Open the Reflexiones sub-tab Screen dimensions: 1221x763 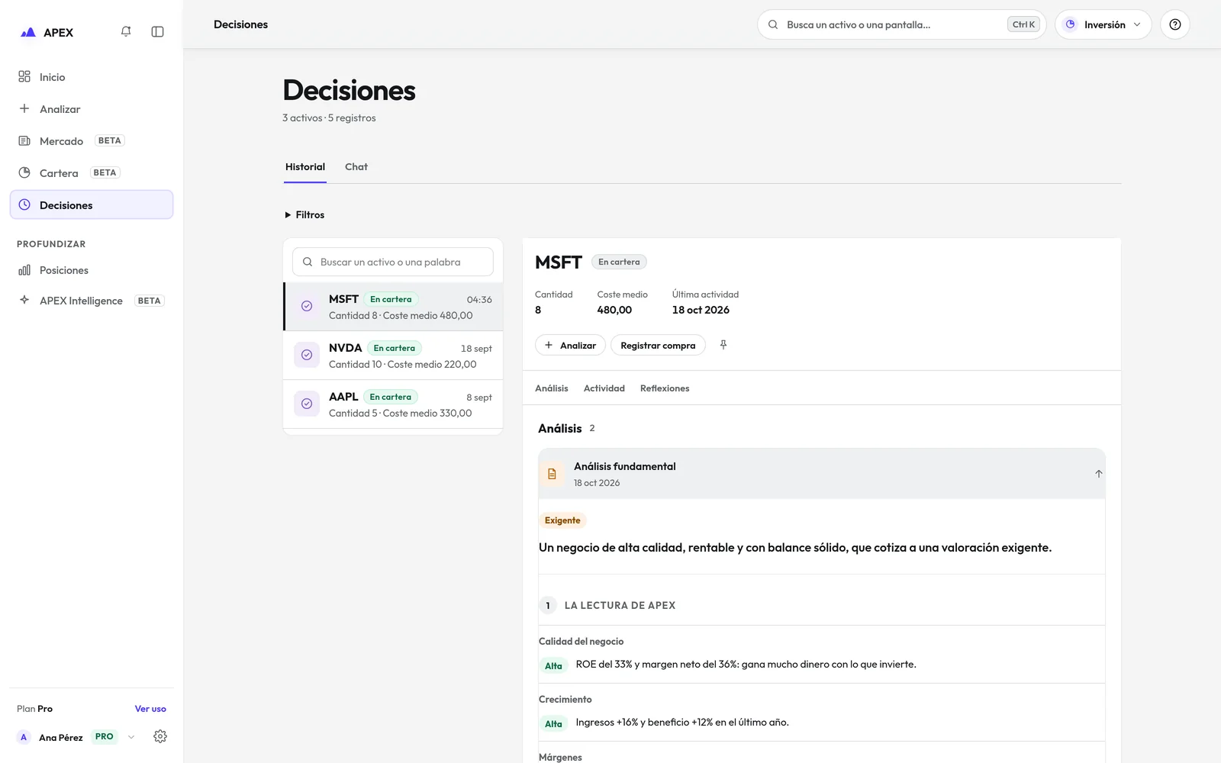(665, 388)
